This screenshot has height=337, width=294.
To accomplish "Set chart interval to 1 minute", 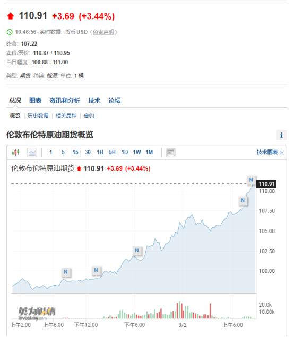I will (x=51, y=153).
